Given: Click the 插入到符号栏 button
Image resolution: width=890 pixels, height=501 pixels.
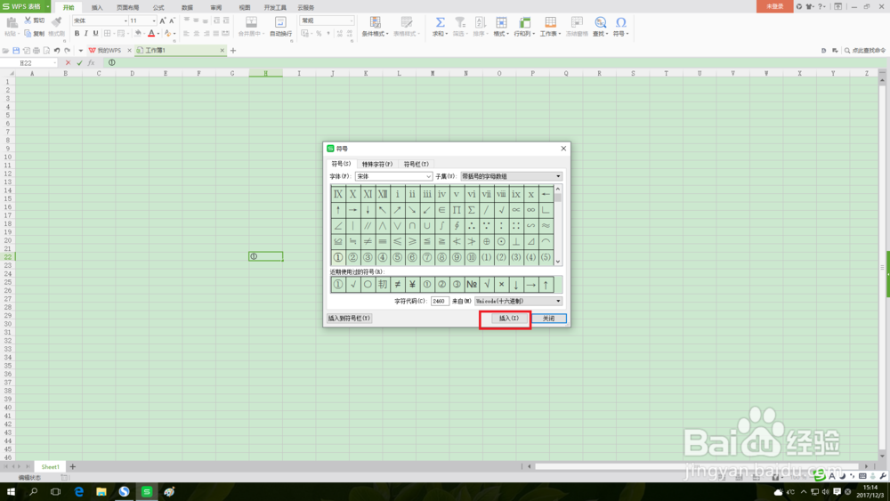Looking at the screenshot, I should click(x=349, y=319).
